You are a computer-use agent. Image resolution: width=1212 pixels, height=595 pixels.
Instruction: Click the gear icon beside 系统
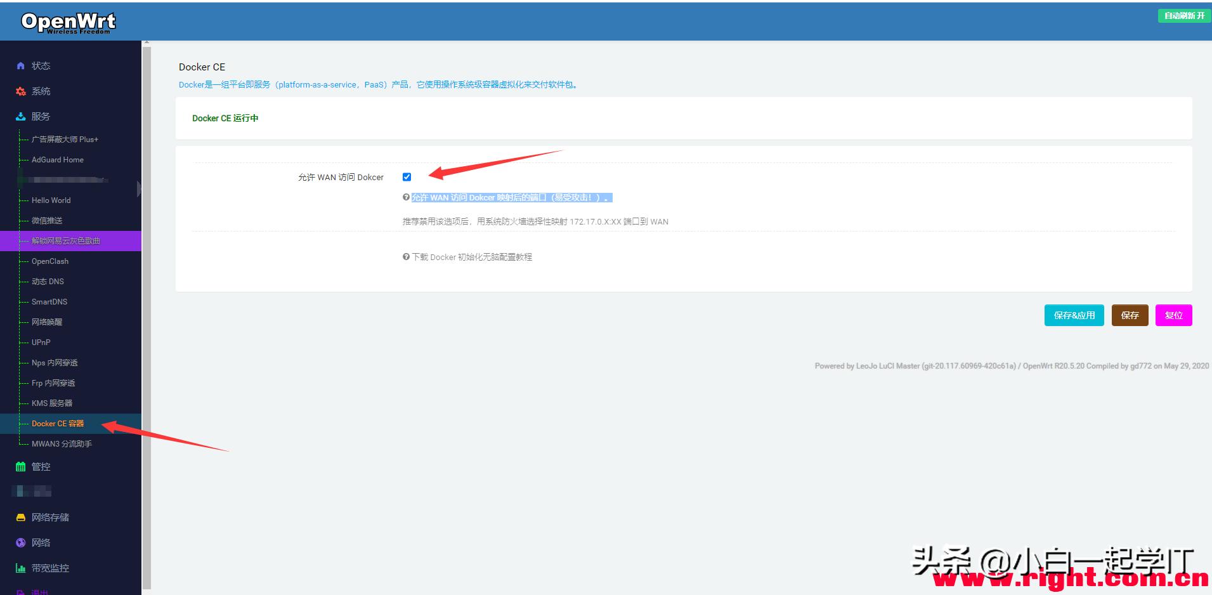(21, 91)
